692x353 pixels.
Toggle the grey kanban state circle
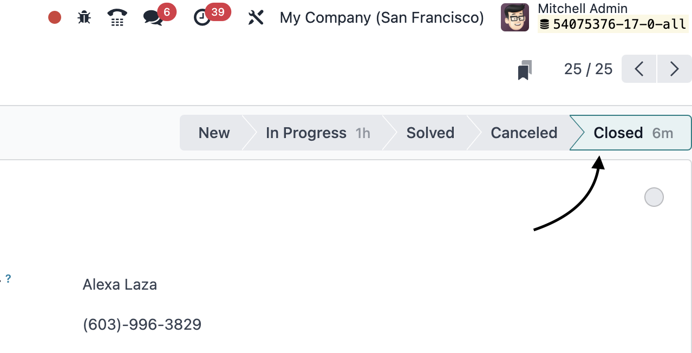tap(654, 197)
